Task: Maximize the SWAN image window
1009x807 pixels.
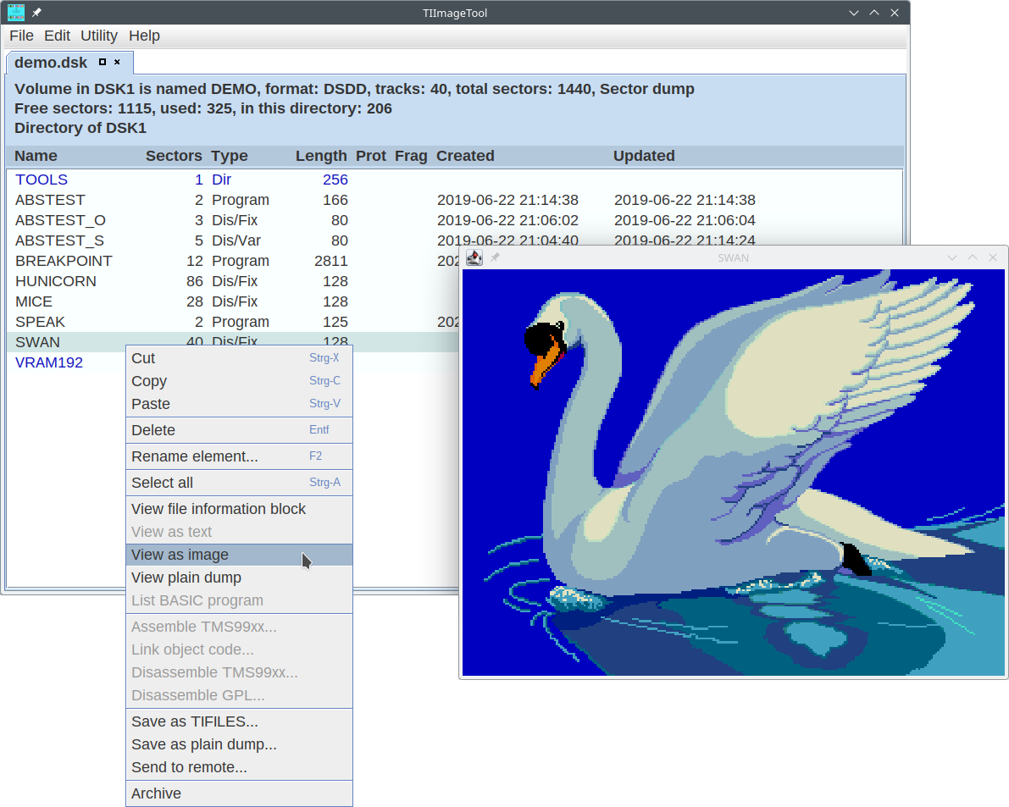Action: pos(973,257)
